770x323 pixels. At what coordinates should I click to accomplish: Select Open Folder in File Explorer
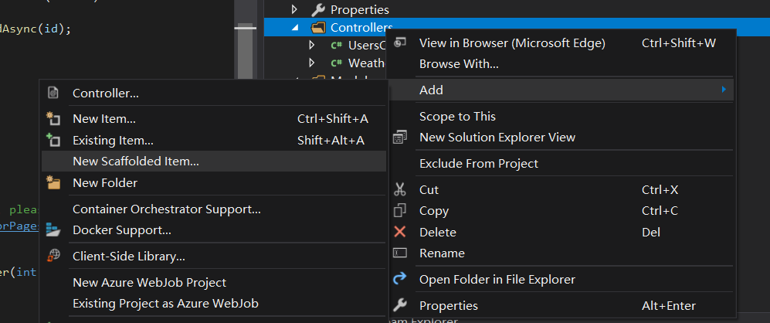pyautogui.click(x=561, y=279)
